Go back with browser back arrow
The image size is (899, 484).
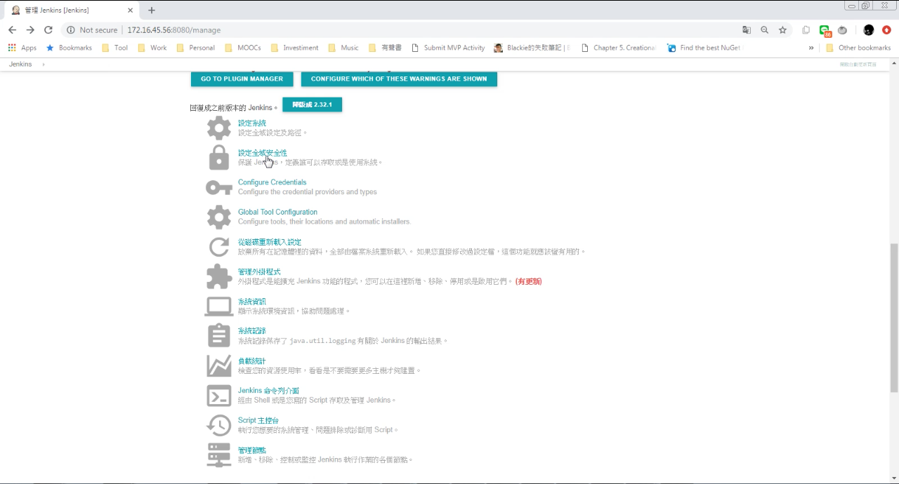12,30
